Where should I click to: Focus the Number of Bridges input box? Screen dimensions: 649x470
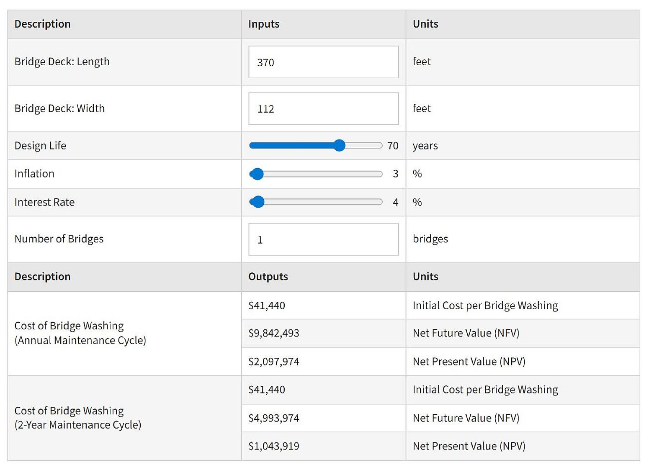tap(323, 239)
